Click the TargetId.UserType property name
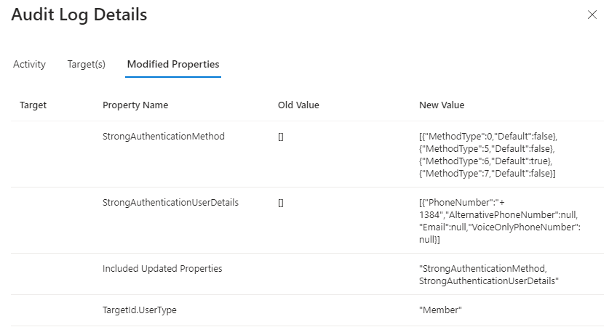The image size is (609, 335). (140, 310)
